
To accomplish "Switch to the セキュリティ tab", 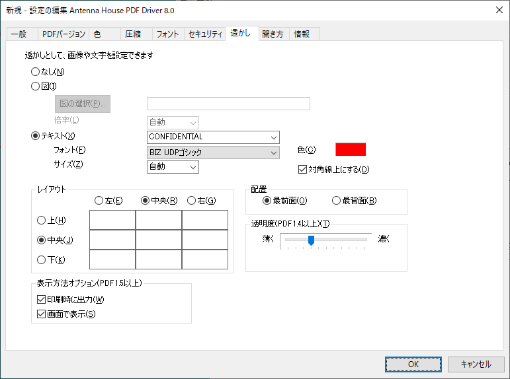I will point(205,34).
